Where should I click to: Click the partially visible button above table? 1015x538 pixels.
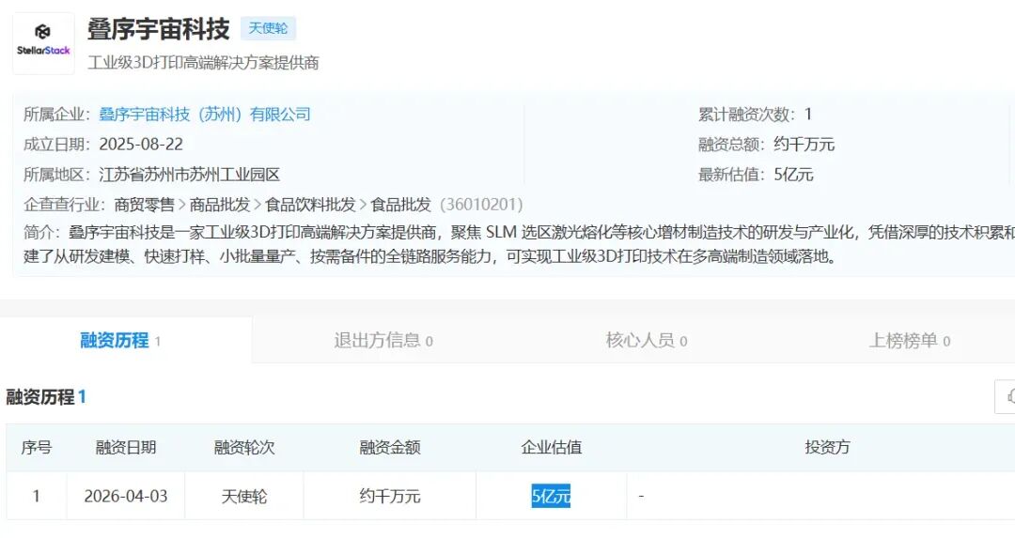click(1006, 396)
